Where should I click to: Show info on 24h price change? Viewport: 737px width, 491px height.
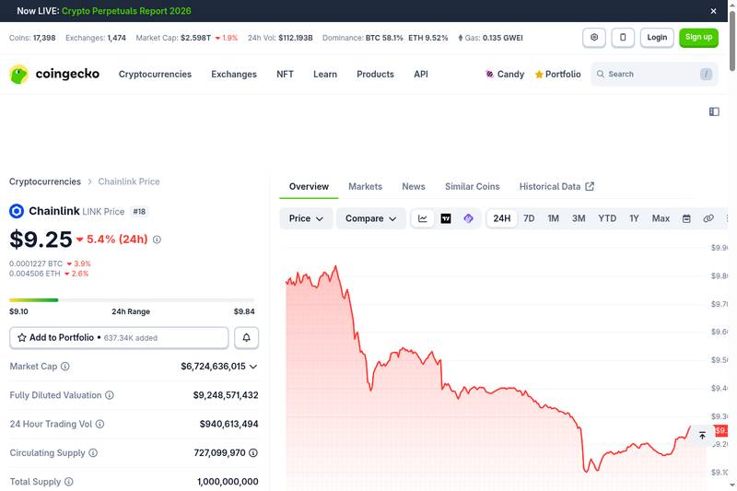pyautogui.click(x=157, y=240)
